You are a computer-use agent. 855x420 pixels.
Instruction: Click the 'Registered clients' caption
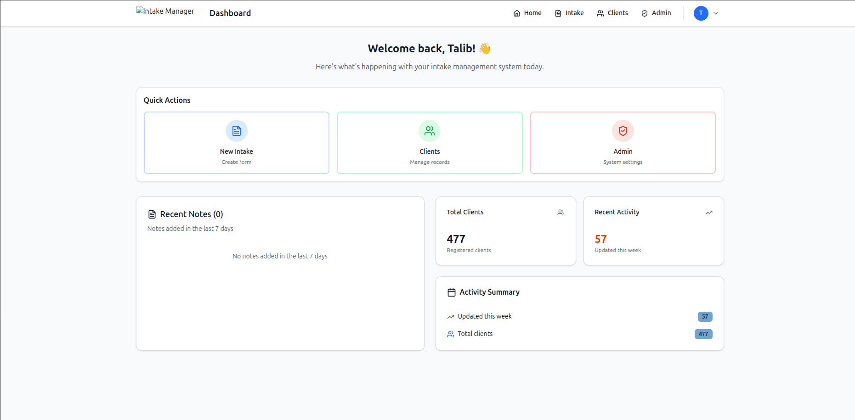(469, 250)
